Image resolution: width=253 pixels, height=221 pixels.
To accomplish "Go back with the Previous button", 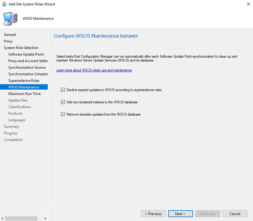I will pyautogui.click(x=153, y=214).
